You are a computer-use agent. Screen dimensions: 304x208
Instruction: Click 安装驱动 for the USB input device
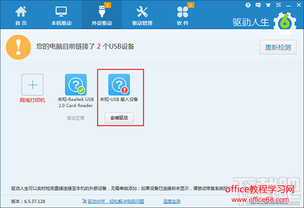tap(119, 118)
